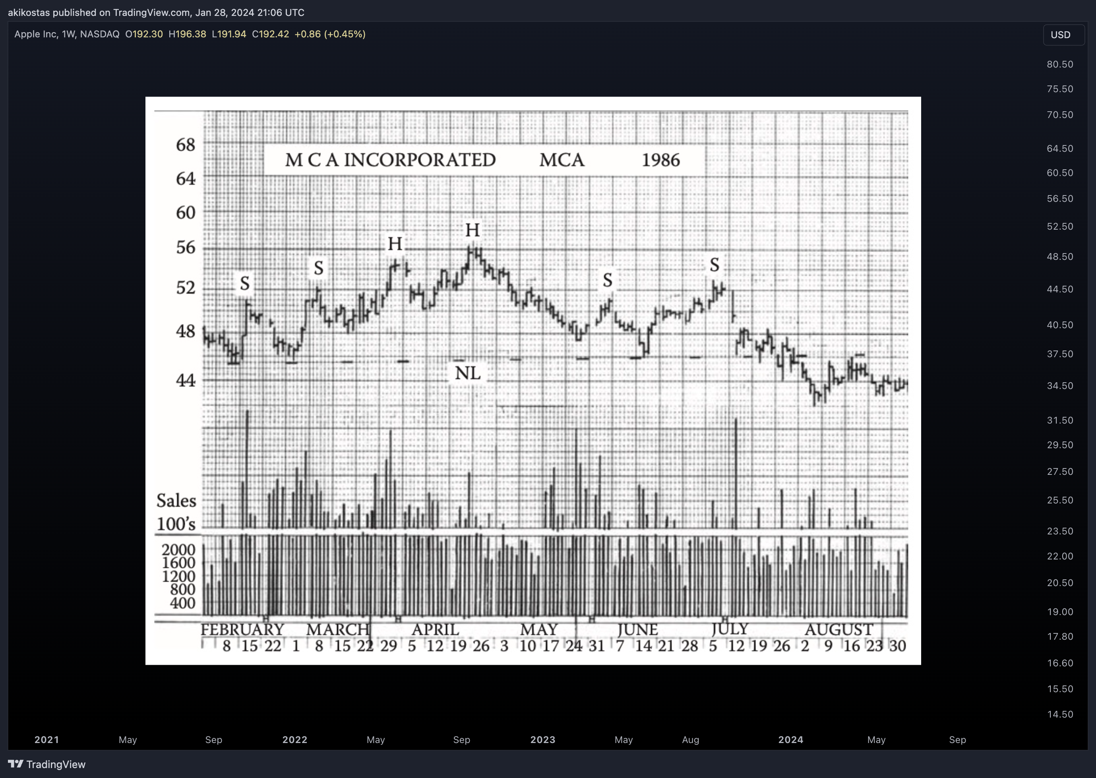Screen dimensions: 1096x778
Task: Click the change value +0.86 (+0.45%)
Action: click(x=330, y=34)
